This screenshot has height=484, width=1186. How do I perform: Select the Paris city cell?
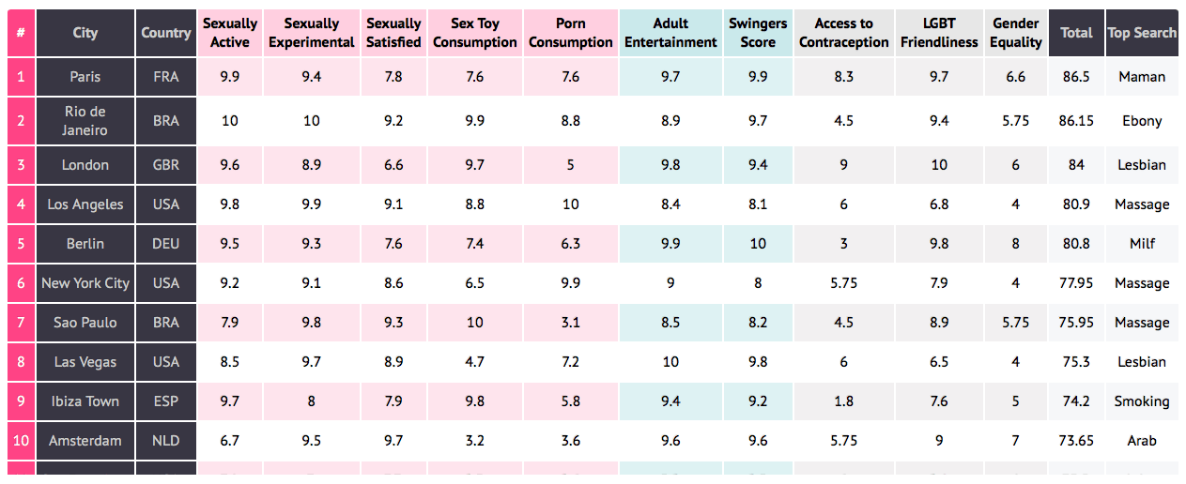(85, 77)
